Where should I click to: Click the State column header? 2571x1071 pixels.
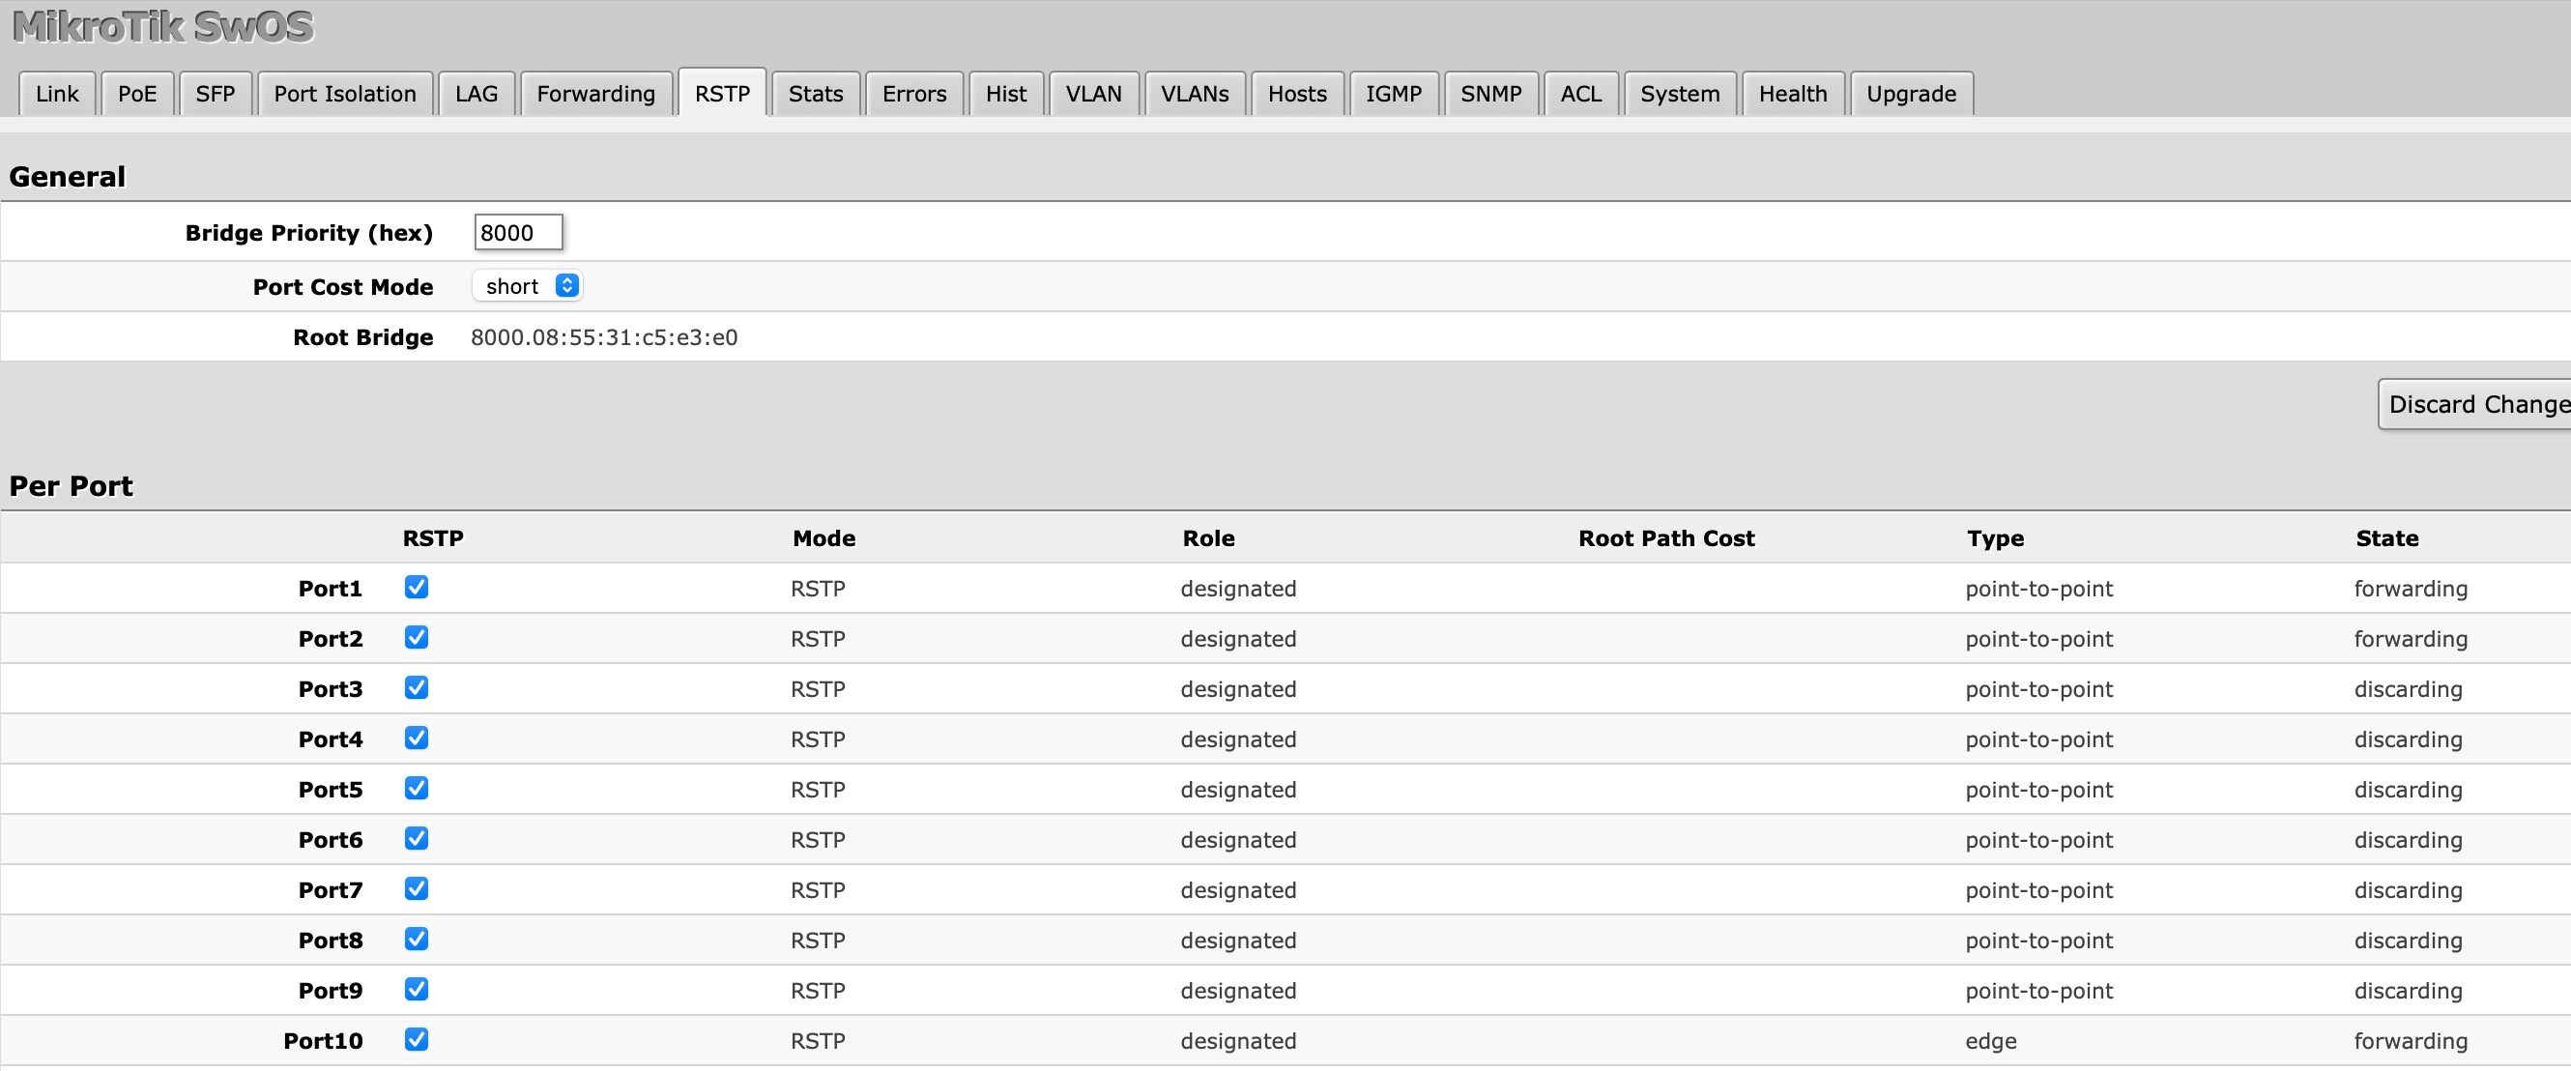tap(2386, 538)
